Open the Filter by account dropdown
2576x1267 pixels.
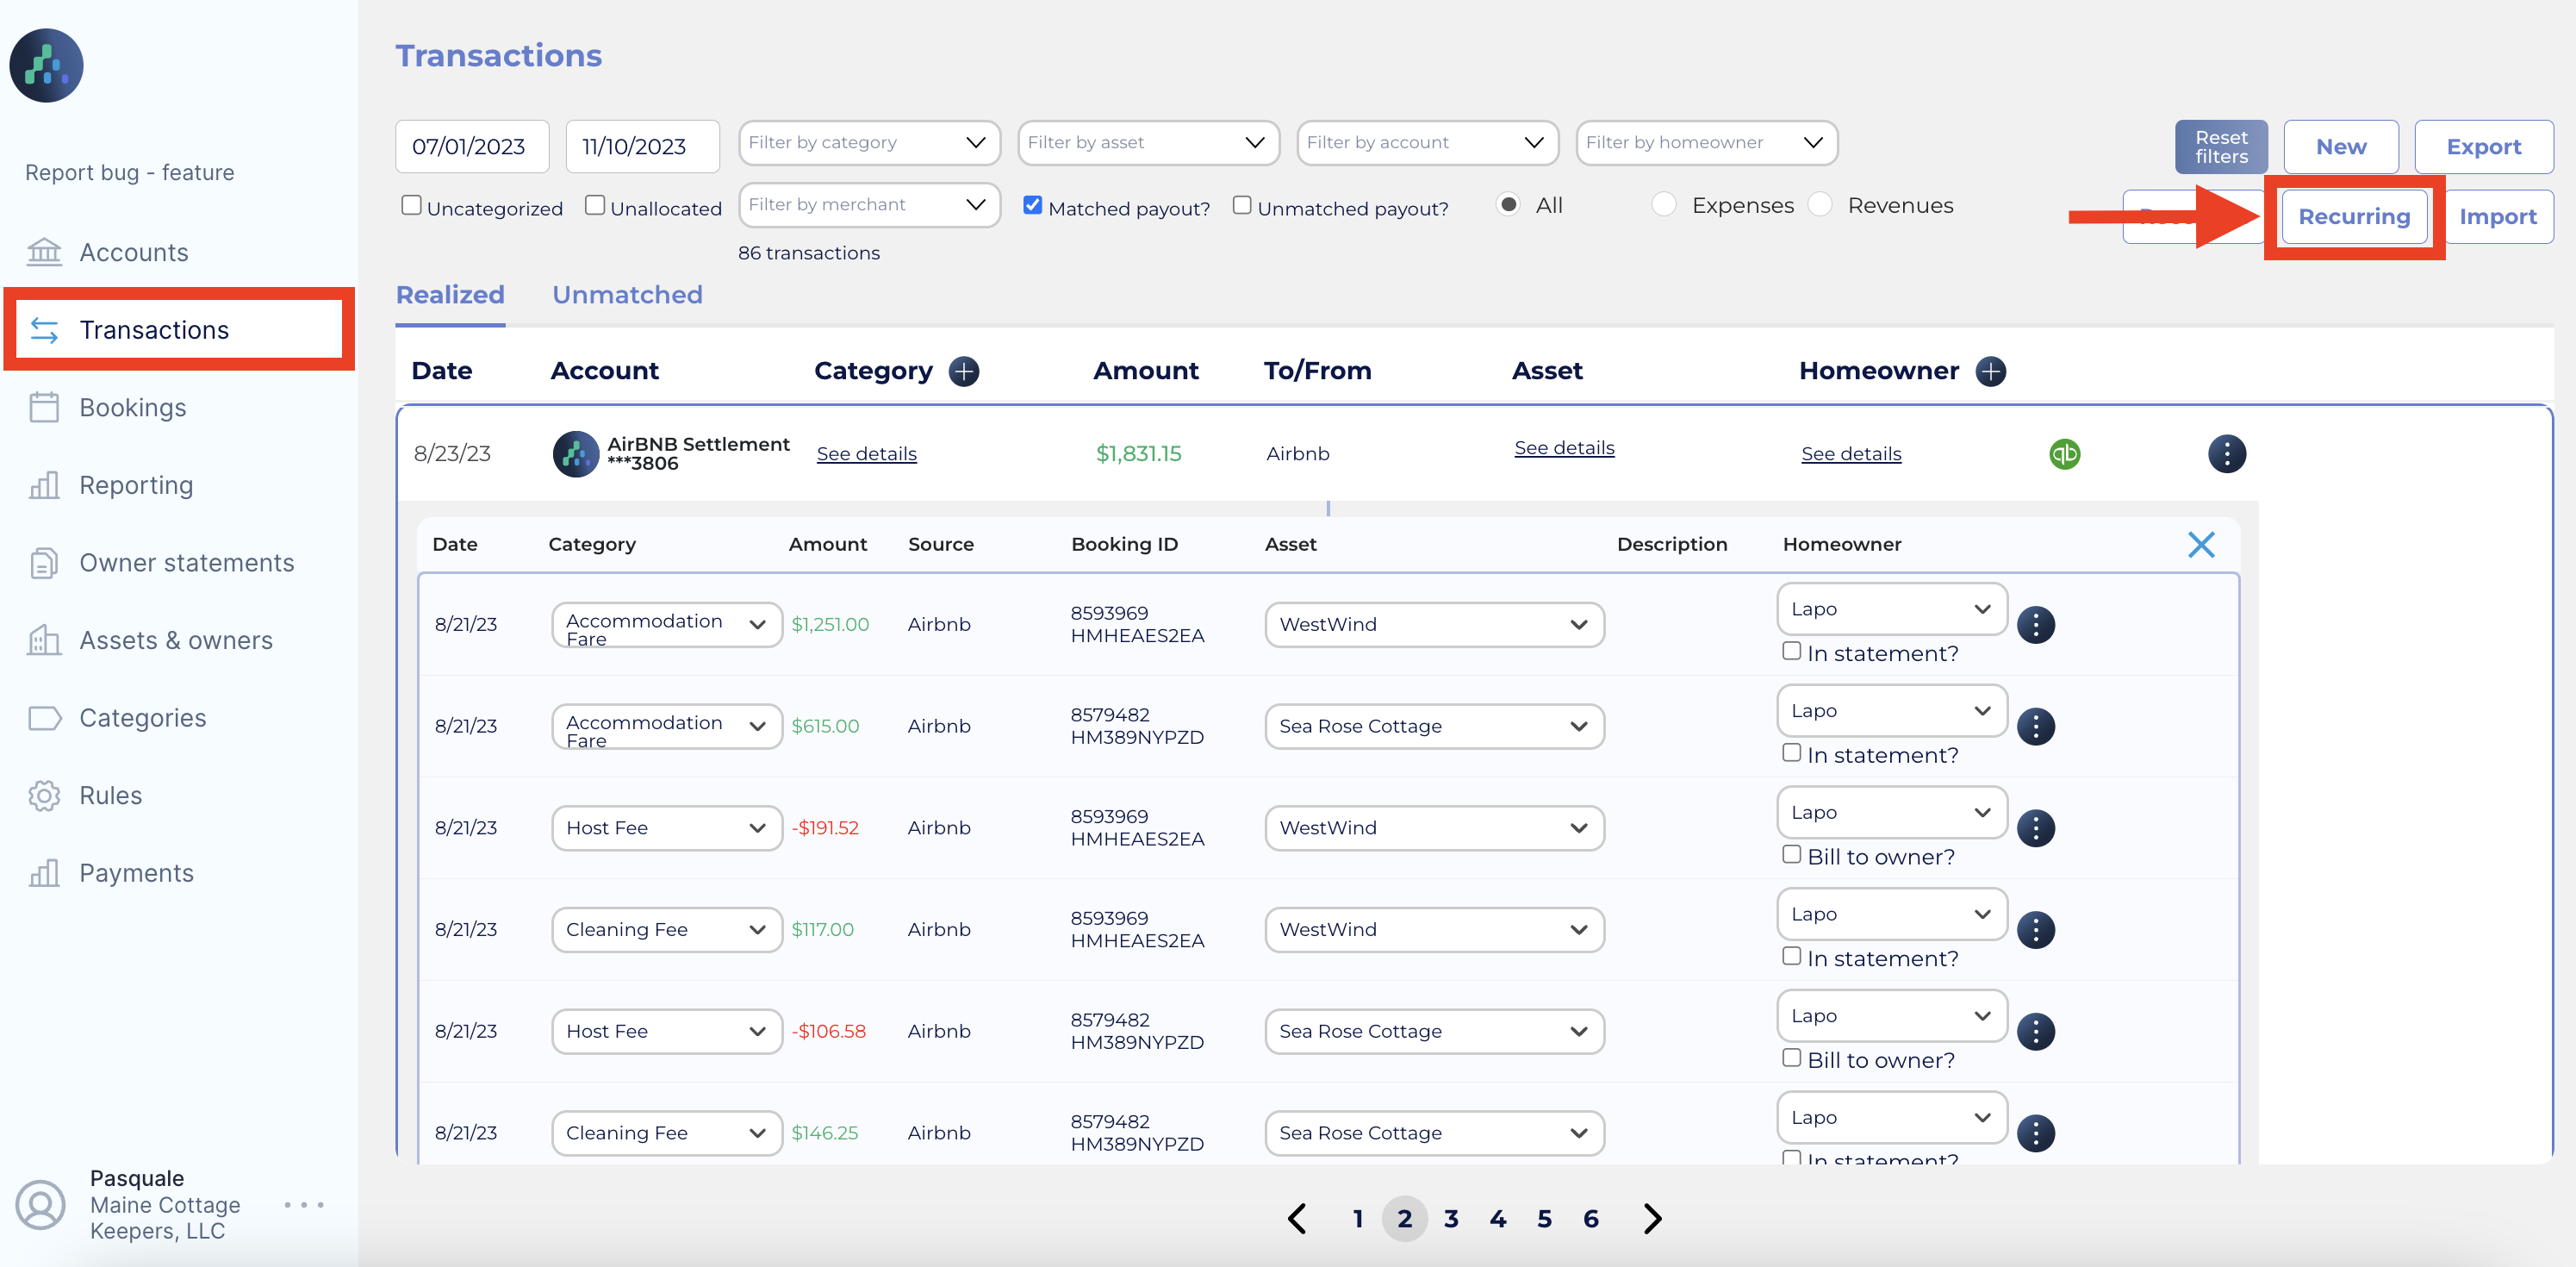(x=1427, y=143)
